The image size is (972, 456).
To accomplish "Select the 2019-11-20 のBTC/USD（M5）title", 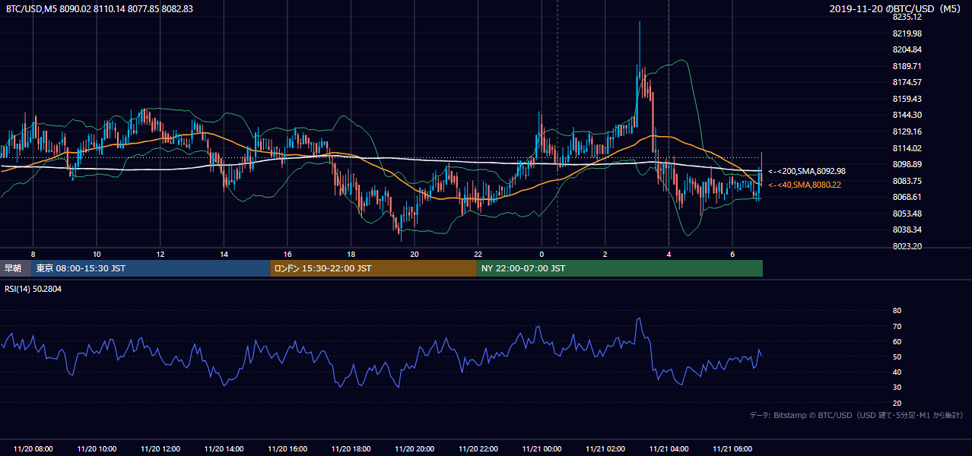I will (x=896, y=8).
